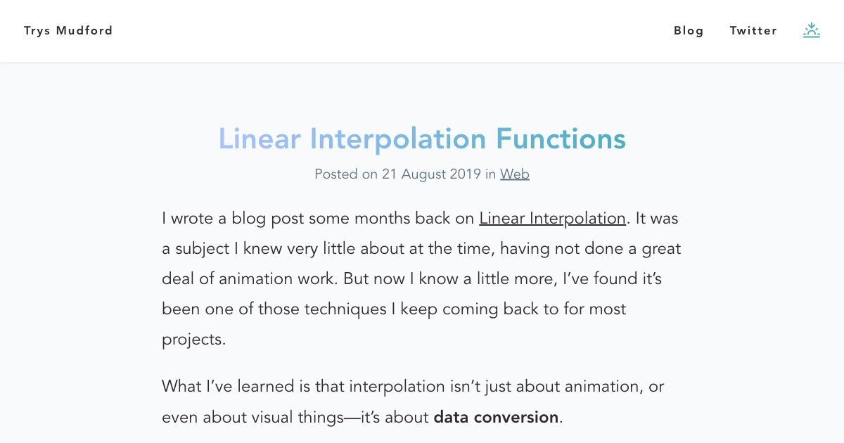
Task: Click the post title Linear Interpolation Functions
Action: (x=421, y=139)
